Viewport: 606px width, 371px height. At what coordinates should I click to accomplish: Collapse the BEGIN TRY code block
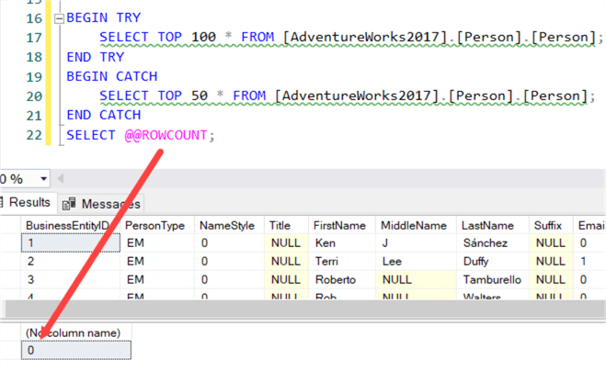pyautogui.click(x=59, y=18)
